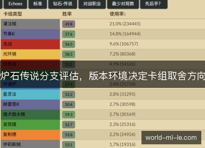Click the 50.4 win rate badge
This screenshot has width=205, height=148.
[68, 105]
